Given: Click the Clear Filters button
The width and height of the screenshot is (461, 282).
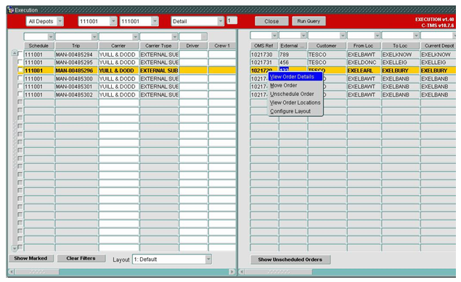Looking at the screenshot, I should pyautogui.click(x=81, y=258).
